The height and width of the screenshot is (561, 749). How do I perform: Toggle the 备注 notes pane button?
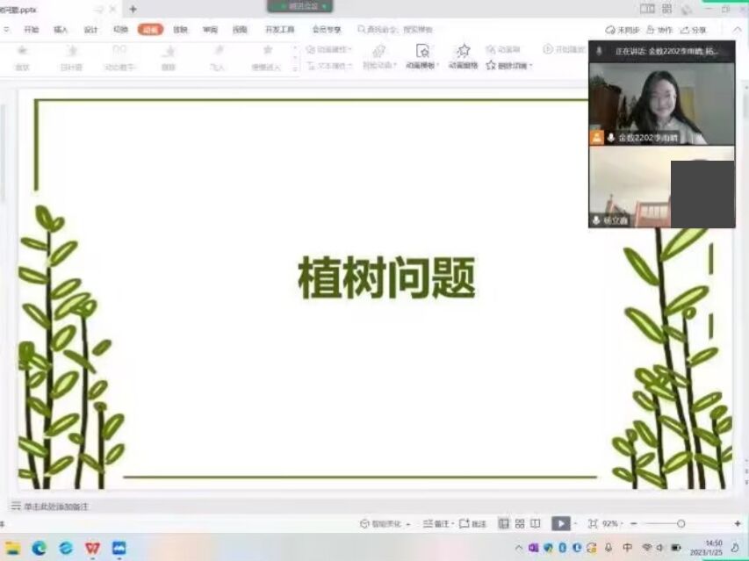coord(436,524)
